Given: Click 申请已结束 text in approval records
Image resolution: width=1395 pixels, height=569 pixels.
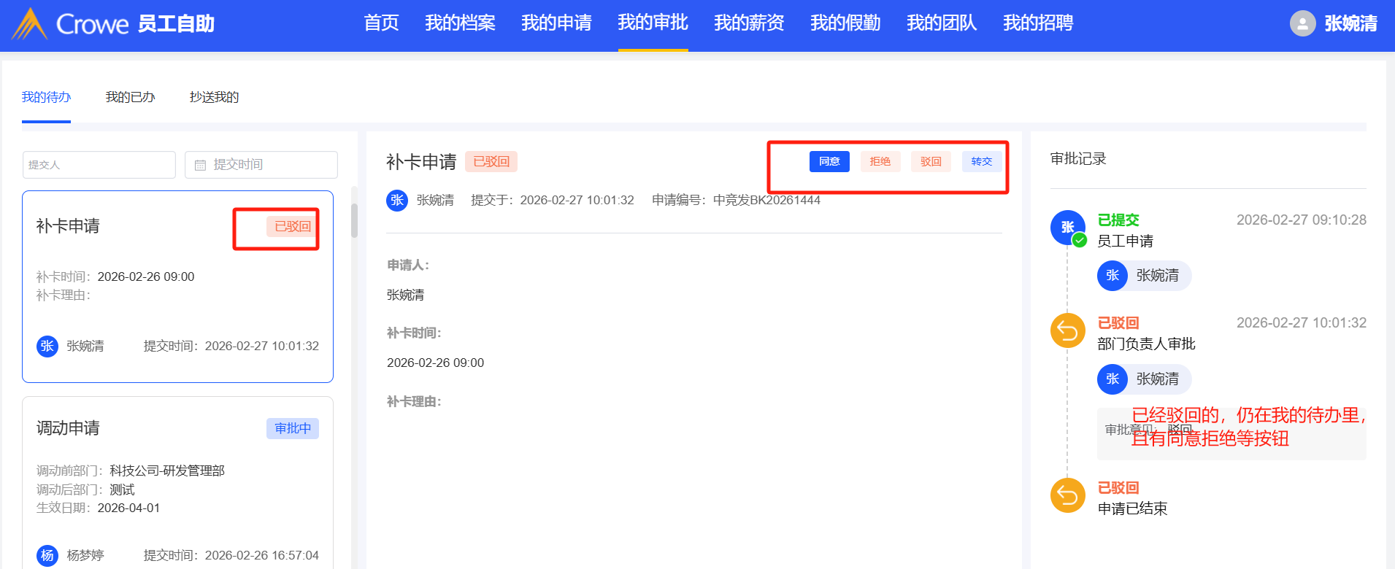Looking at the screenshot, I should click(x=1132, y=508).
